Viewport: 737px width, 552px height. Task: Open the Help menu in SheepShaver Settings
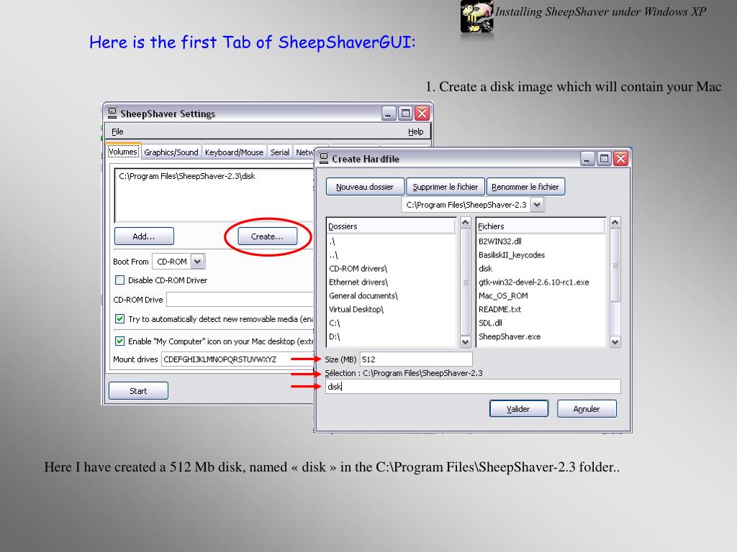tap(415, 132)
